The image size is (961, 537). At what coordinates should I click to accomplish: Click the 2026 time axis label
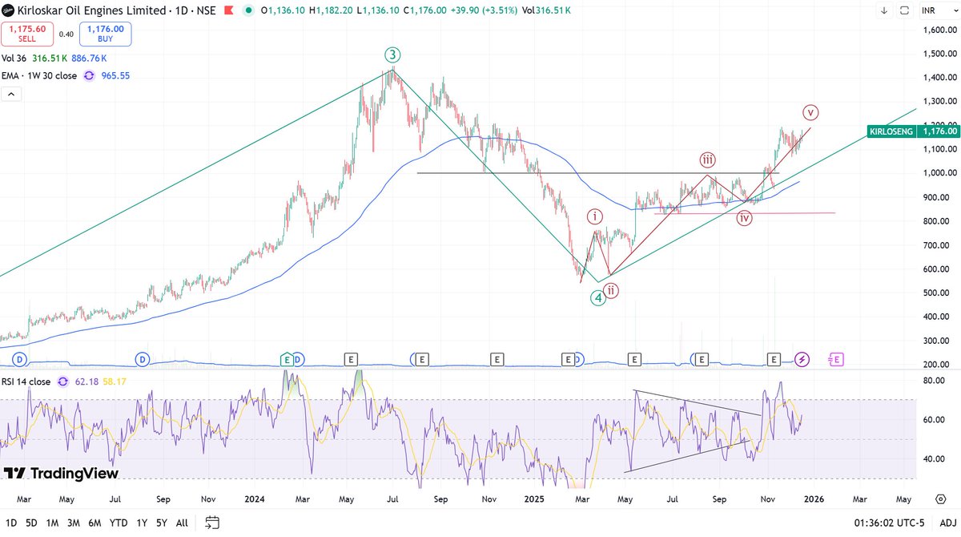pyautogui.click(x=813, y=499)
